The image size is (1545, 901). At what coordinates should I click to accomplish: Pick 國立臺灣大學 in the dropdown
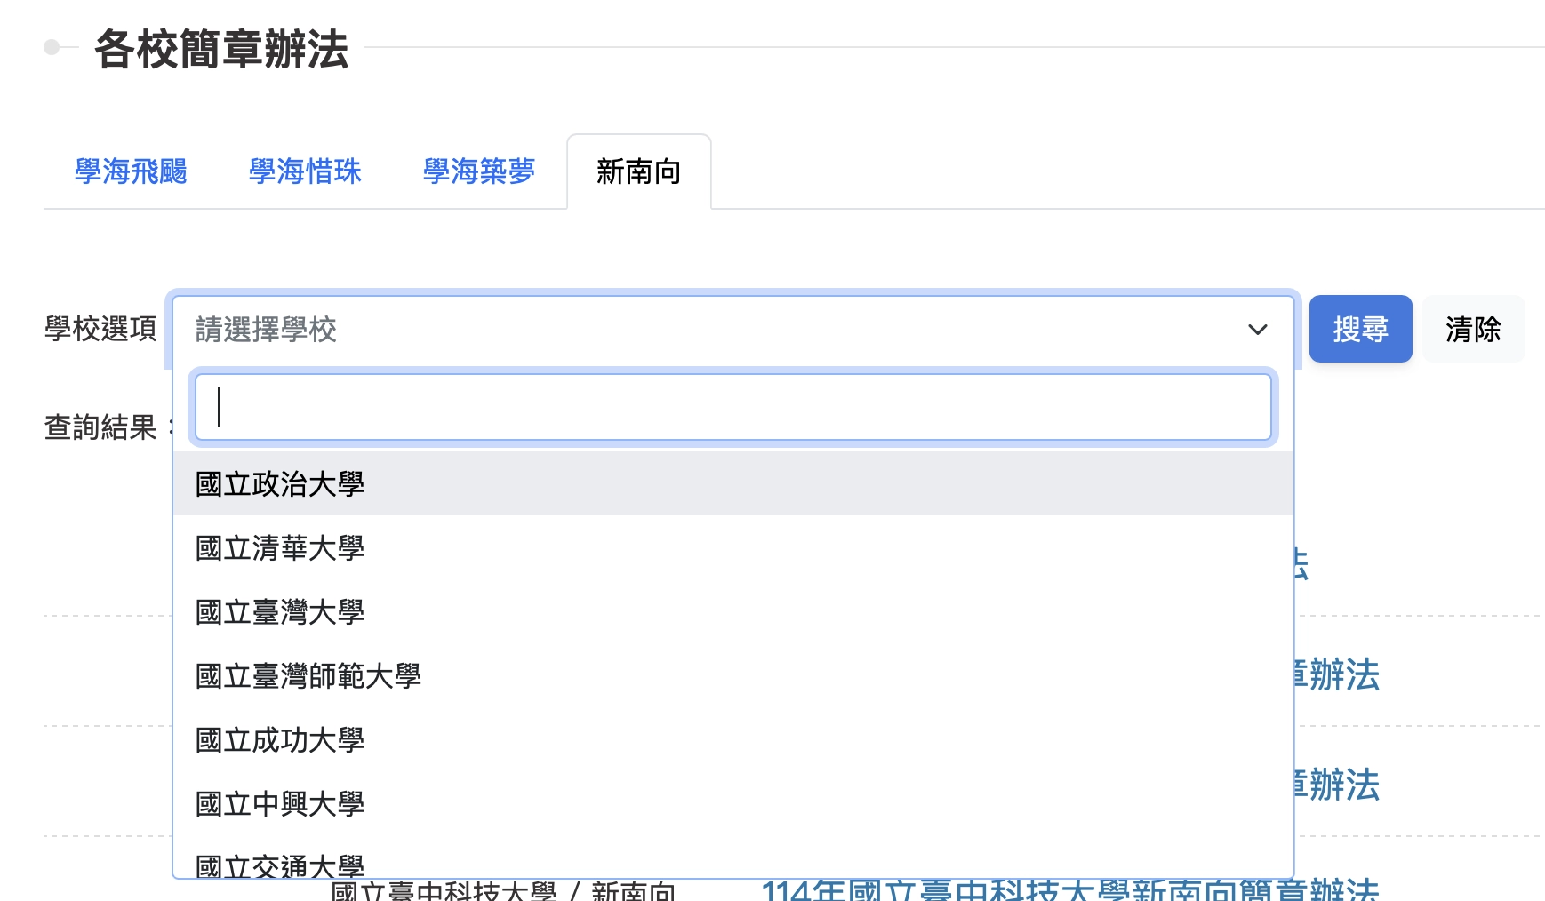[280, 612]
